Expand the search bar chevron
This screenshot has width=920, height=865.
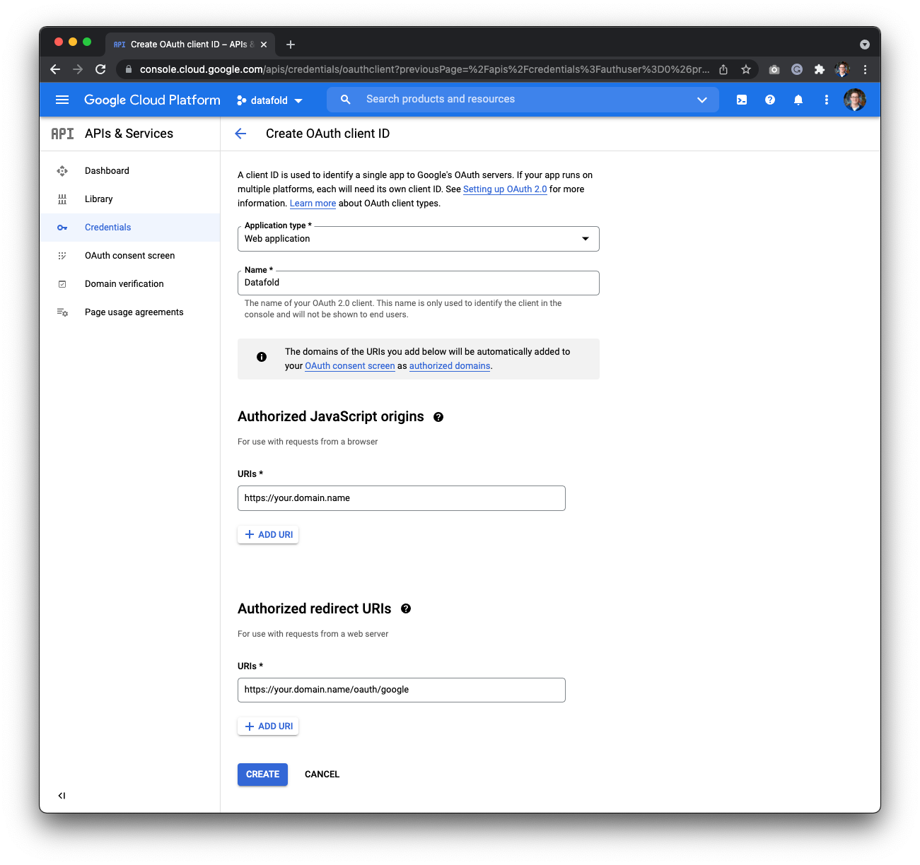coord(702,100)
